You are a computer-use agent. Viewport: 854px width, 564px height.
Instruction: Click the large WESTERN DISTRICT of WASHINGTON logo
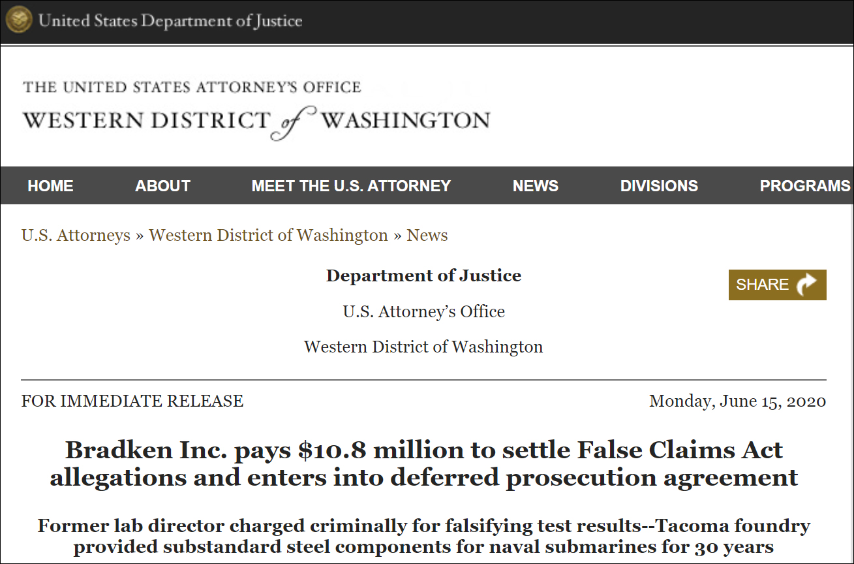[256, 121]
